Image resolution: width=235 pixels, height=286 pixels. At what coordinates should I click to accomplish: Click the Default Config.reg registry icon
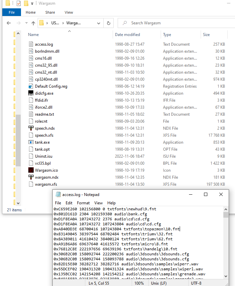tap(31, 86)
